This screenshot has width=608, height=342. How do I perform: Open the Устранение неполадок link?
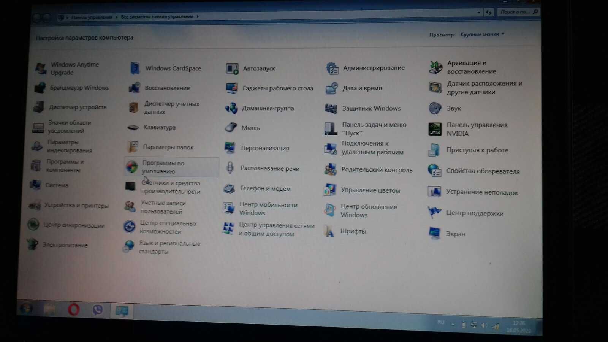coord(482,192)
